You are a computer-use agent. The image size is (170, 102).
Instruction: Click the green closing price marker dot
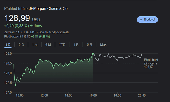[93, 54]
